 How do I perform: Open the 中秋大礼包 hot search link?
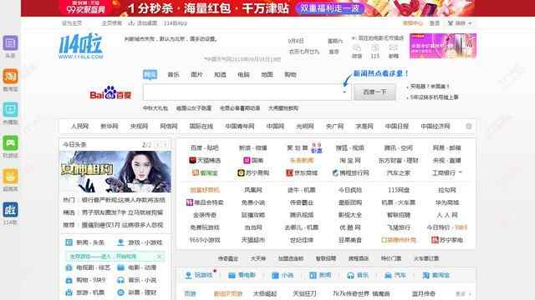click(x=155, y=108)
